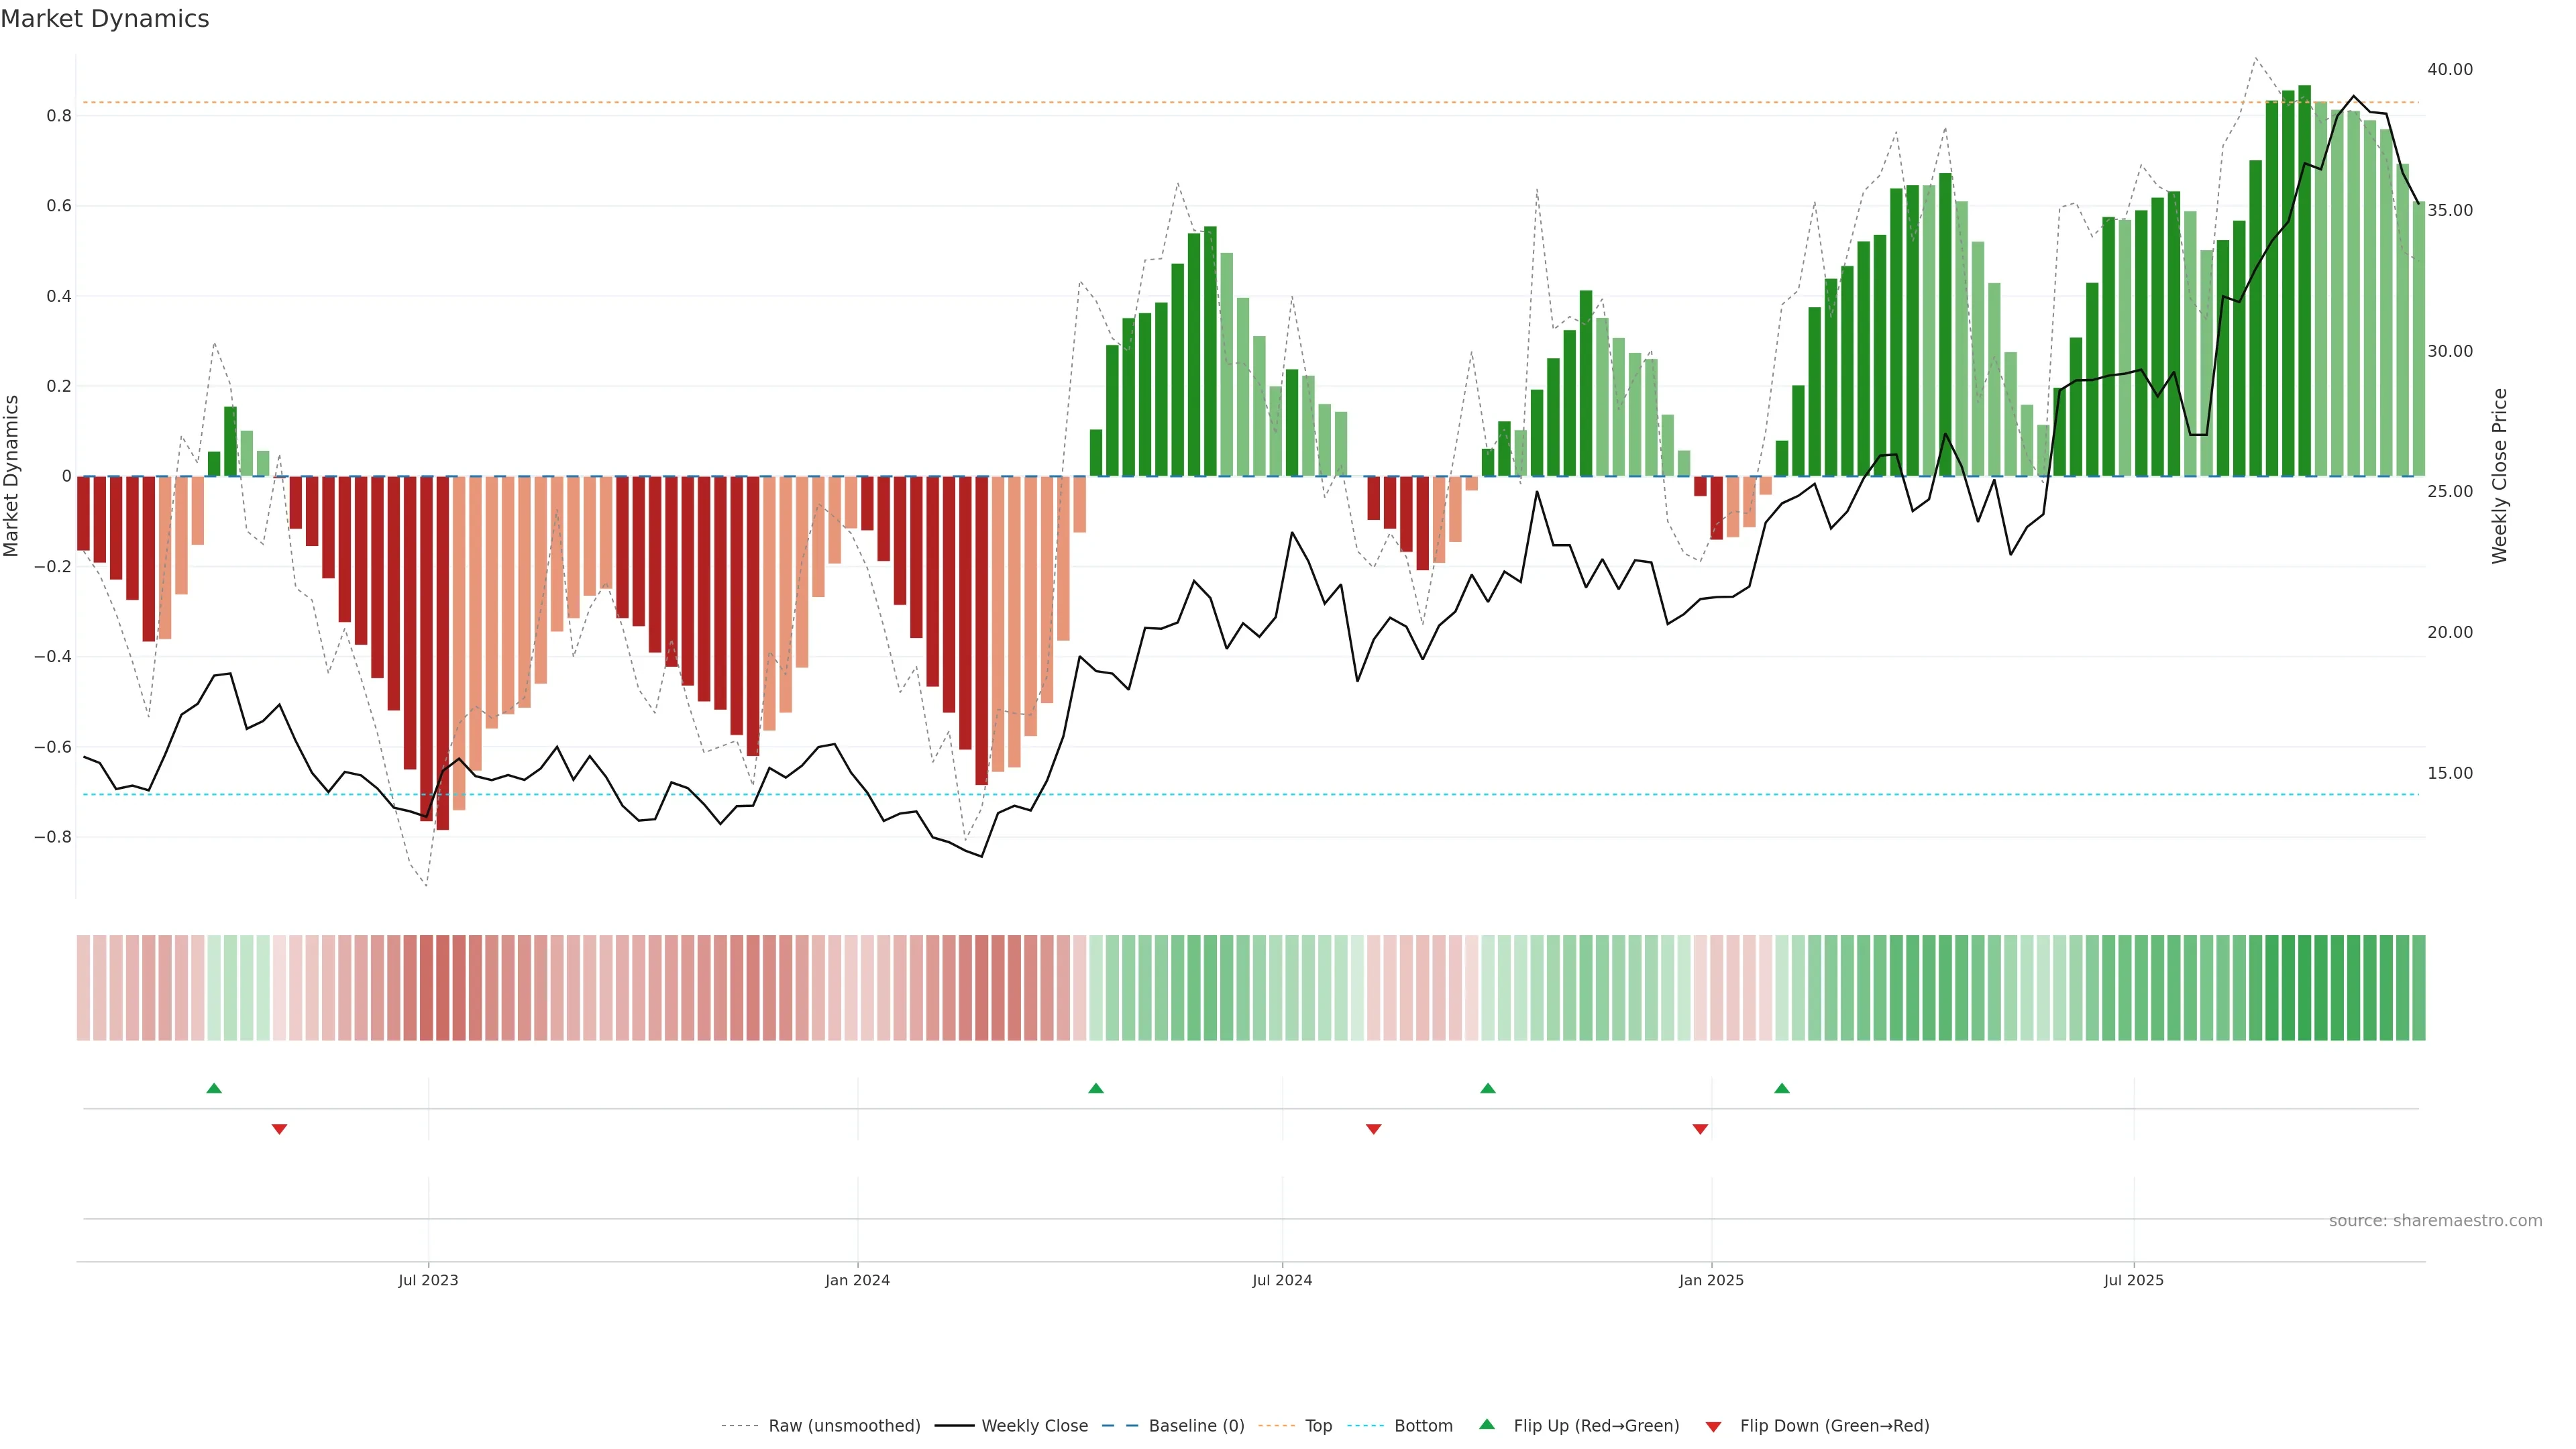Viewport: 2576px width, 1449px height.
Task: Click the first red flip-down triangle marker
Action: pos(279,1129)
